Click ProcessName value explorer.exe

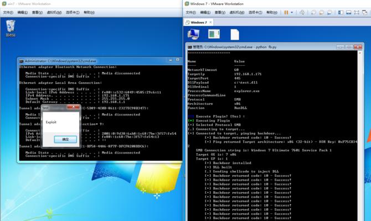pyautogui.click(x=246, y=91)
